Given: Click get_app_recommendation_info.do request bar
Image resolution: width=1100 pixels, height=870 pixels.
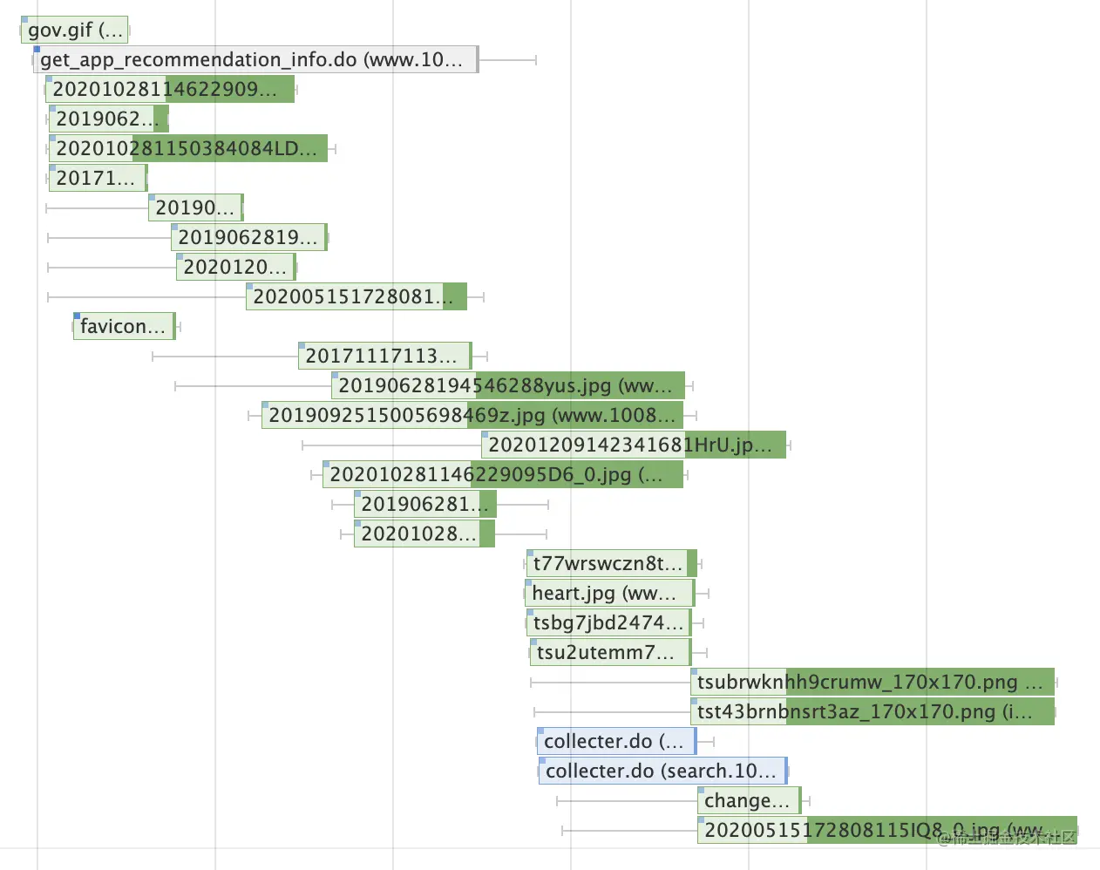Looking at the screenshot, I should tap(255, 59).
